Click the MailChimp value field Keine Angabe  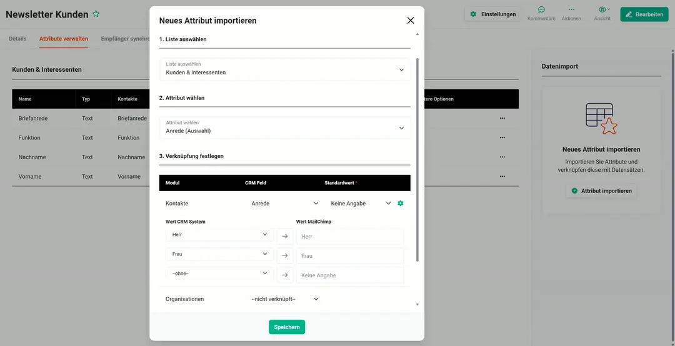point(350,275)
